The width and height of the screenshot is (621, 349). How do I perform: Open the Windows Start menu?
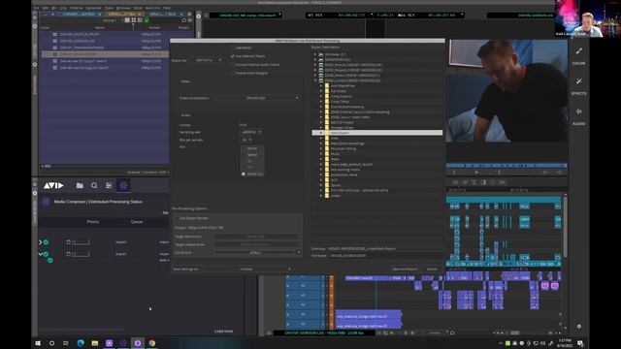point(38,343)
